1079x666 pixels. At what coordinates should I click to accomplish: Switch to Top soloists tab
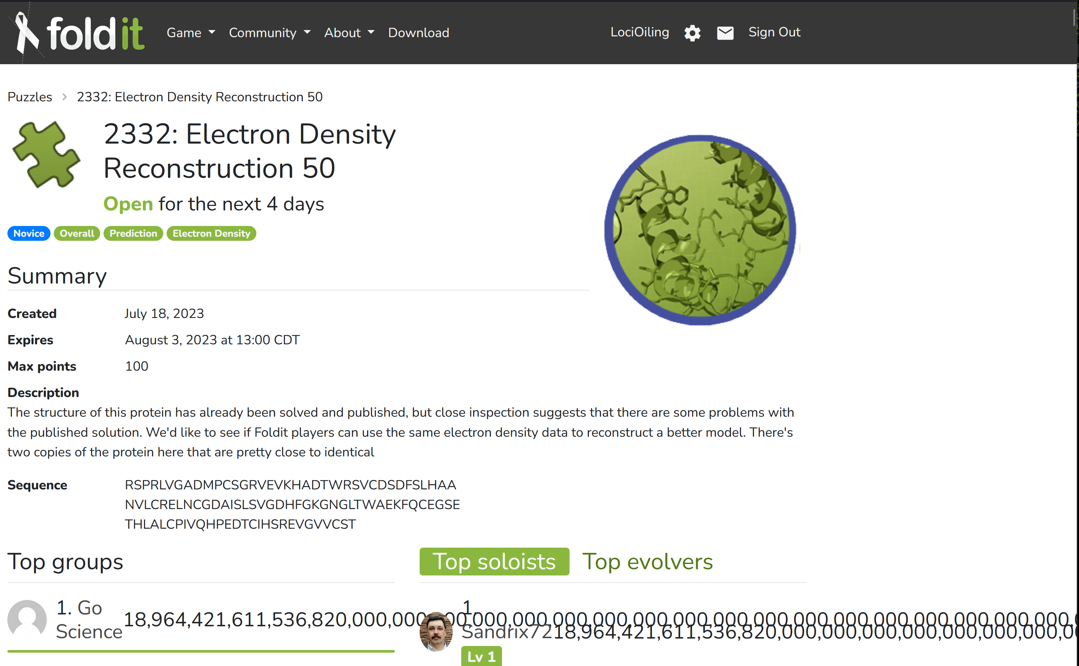(x=494, y=562)
